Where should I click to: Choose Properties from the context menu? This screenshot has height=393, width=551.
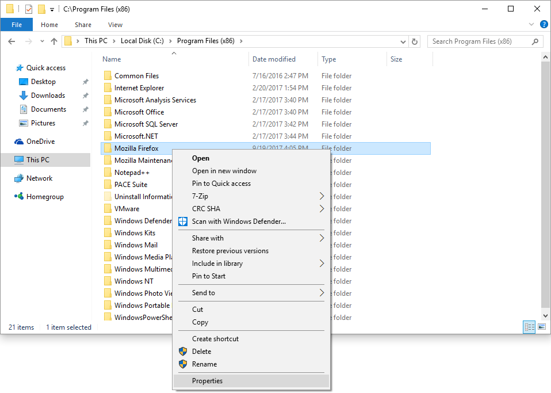point(251,381)
